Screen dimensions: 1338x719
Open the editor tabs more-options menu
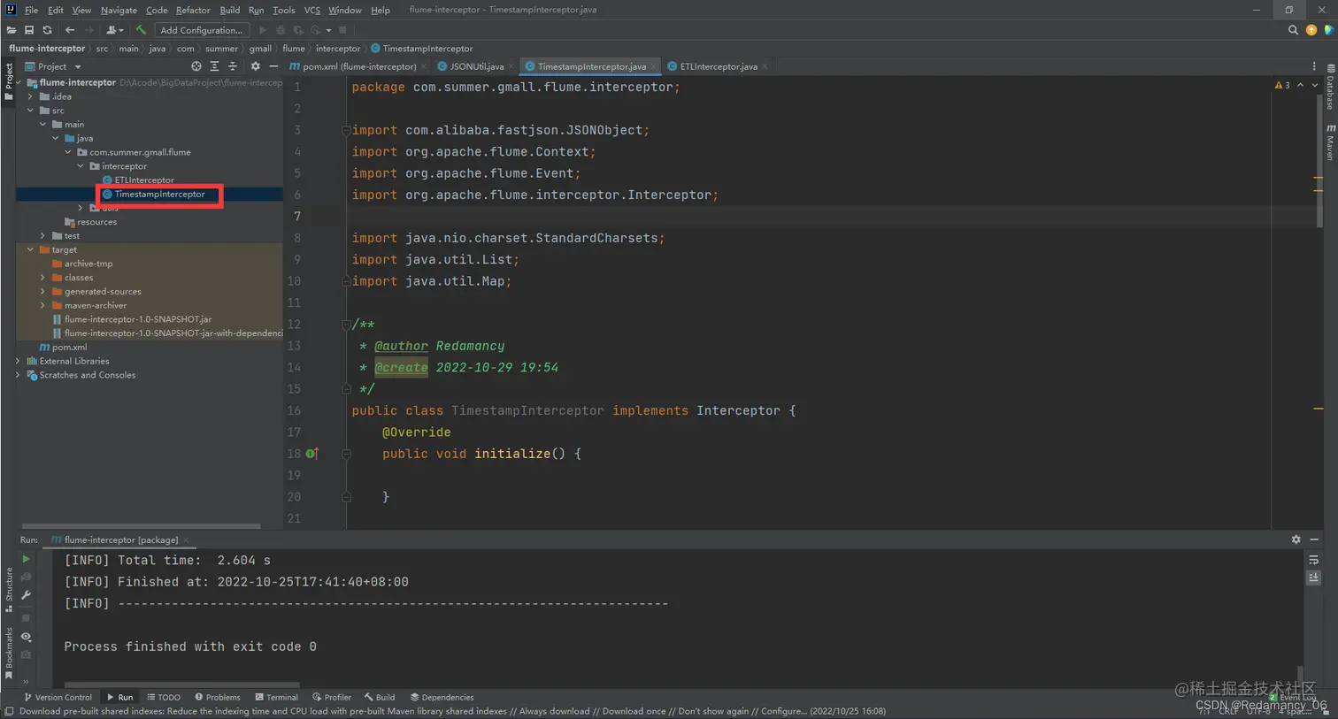1314,66
